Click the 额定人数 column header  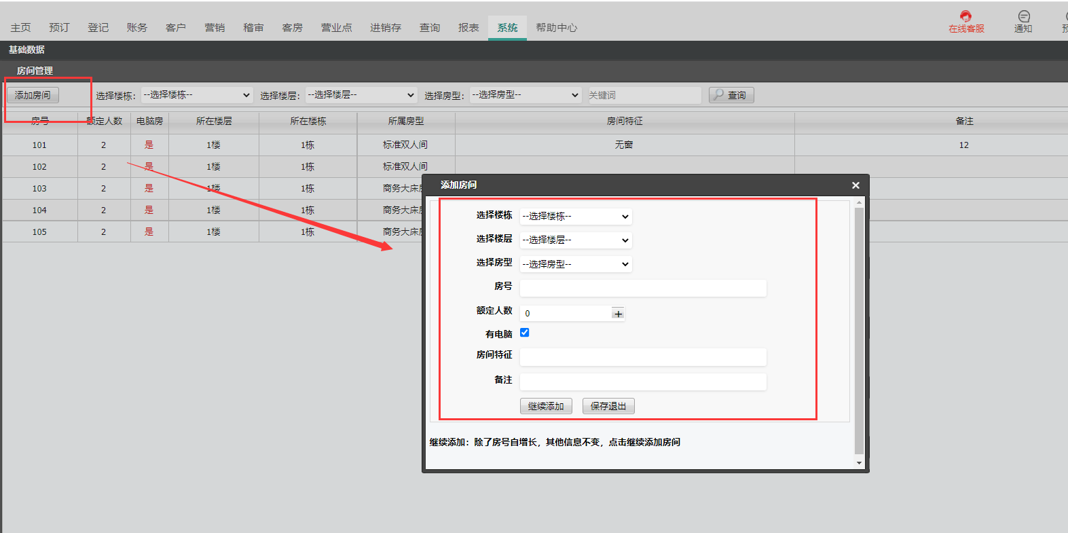[x=105, y=121]
